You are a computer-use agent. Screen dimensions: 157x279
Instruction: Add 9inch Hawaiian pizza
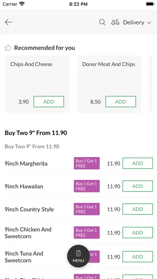[138, 186]
